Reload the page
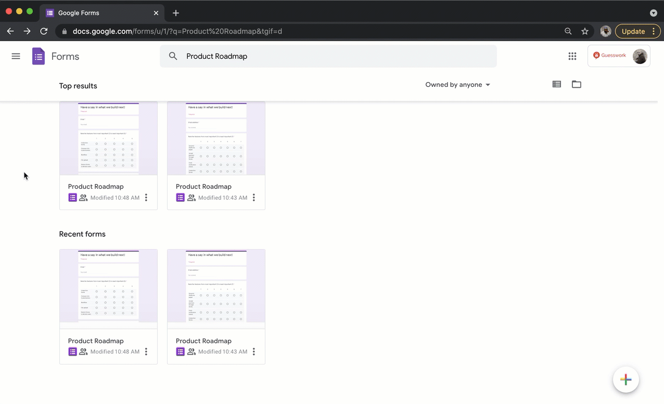The height and width of the screenshot is (404, 664). click(x=44, y=31)
